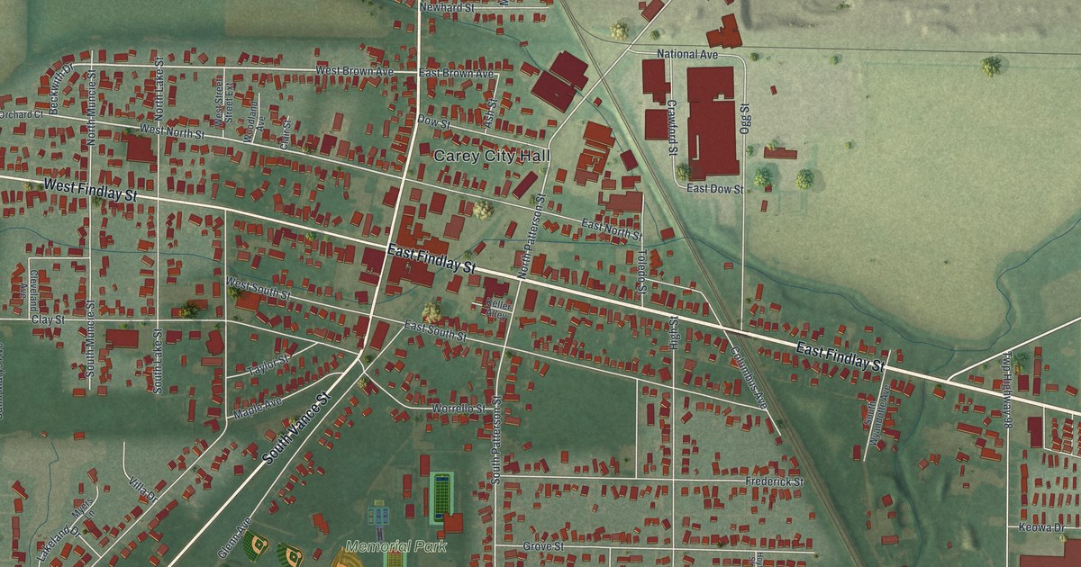Select the South Vance St label

point(298,427)
